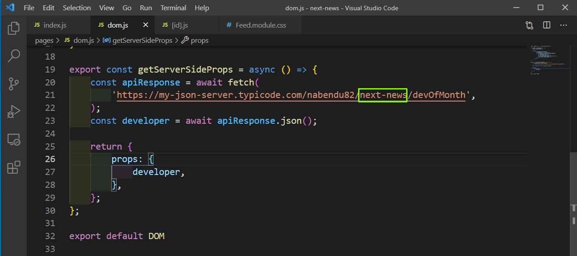Click line number 19 in the gutter
Screen dimensions: 577x256
click(50, 69)
